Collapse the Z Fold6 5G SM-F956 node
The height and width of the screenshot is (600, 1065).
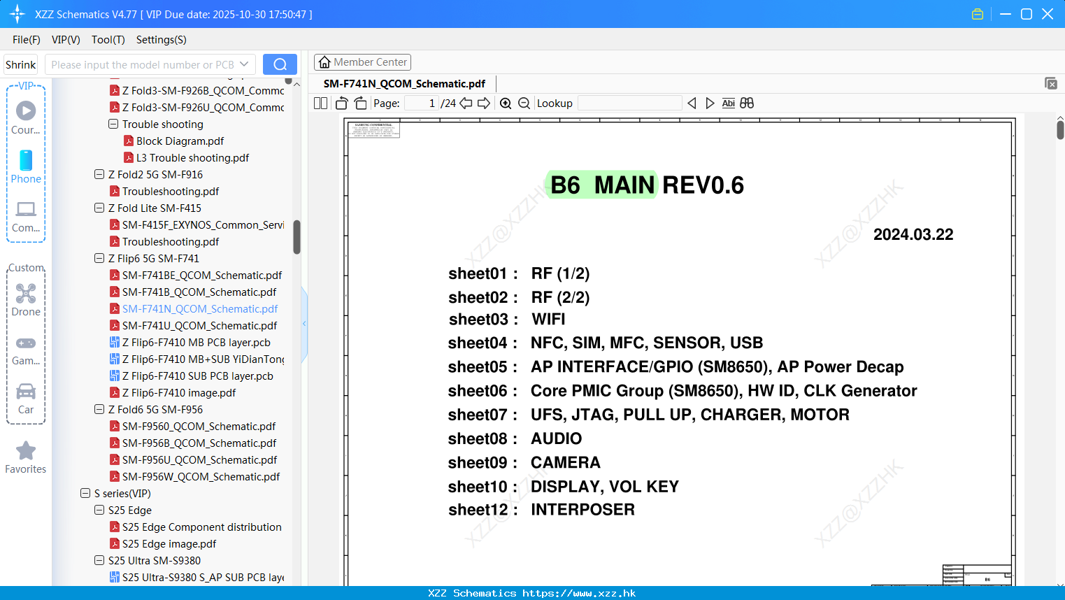pyautogui.click(x=99, y=409)
